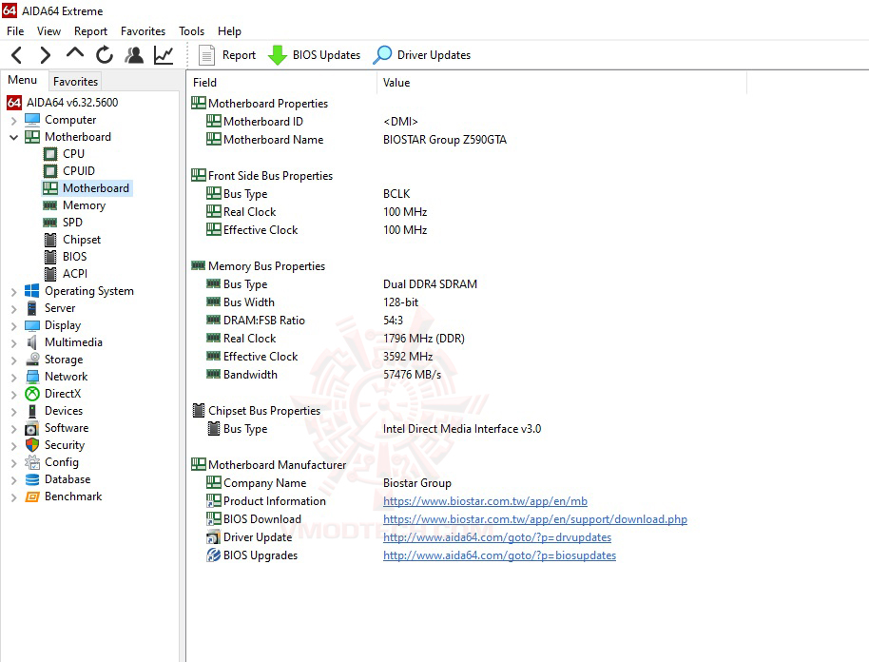
Task: Expand the Server tree node
Action: click(x=14, y=309)
